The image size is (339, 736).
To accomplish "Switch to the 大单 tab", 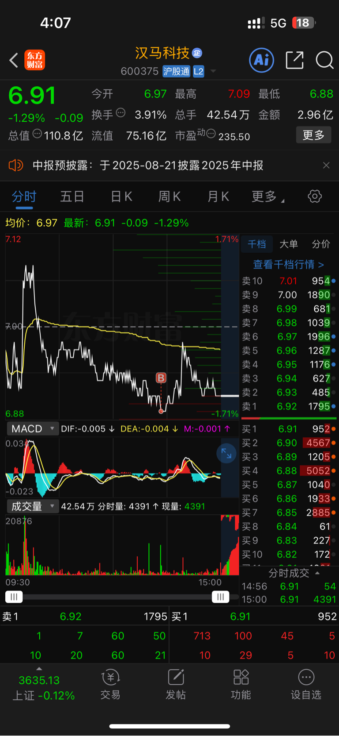I will (x=289, y=244).
